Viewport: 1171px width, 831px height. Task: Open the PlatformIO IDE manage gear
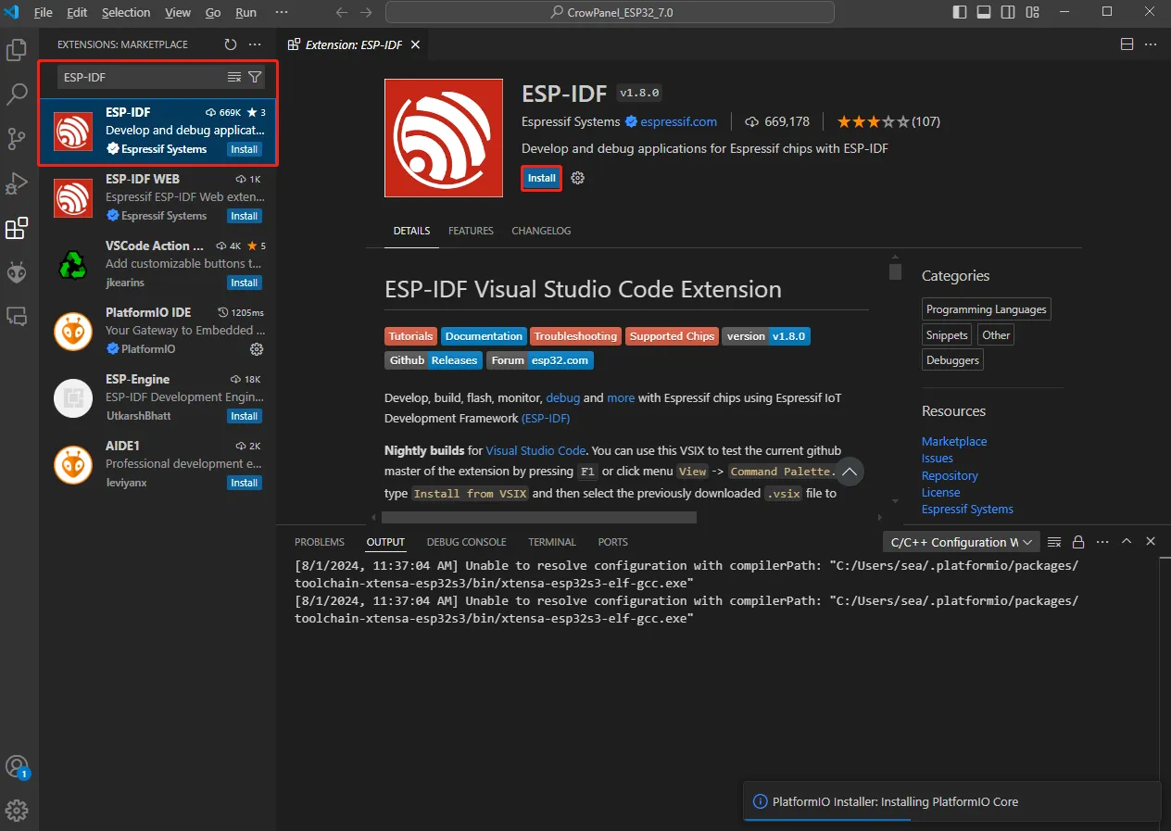[257, 349]
